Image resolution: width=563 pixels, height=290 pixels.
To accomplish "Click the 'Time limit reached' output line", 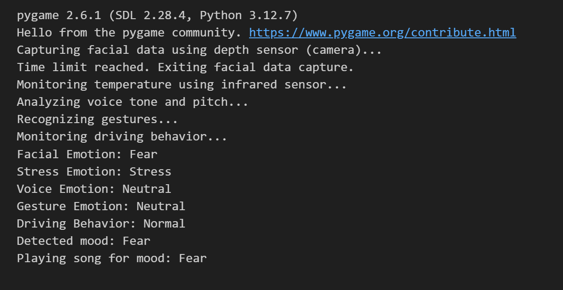I will click(186, 67).
